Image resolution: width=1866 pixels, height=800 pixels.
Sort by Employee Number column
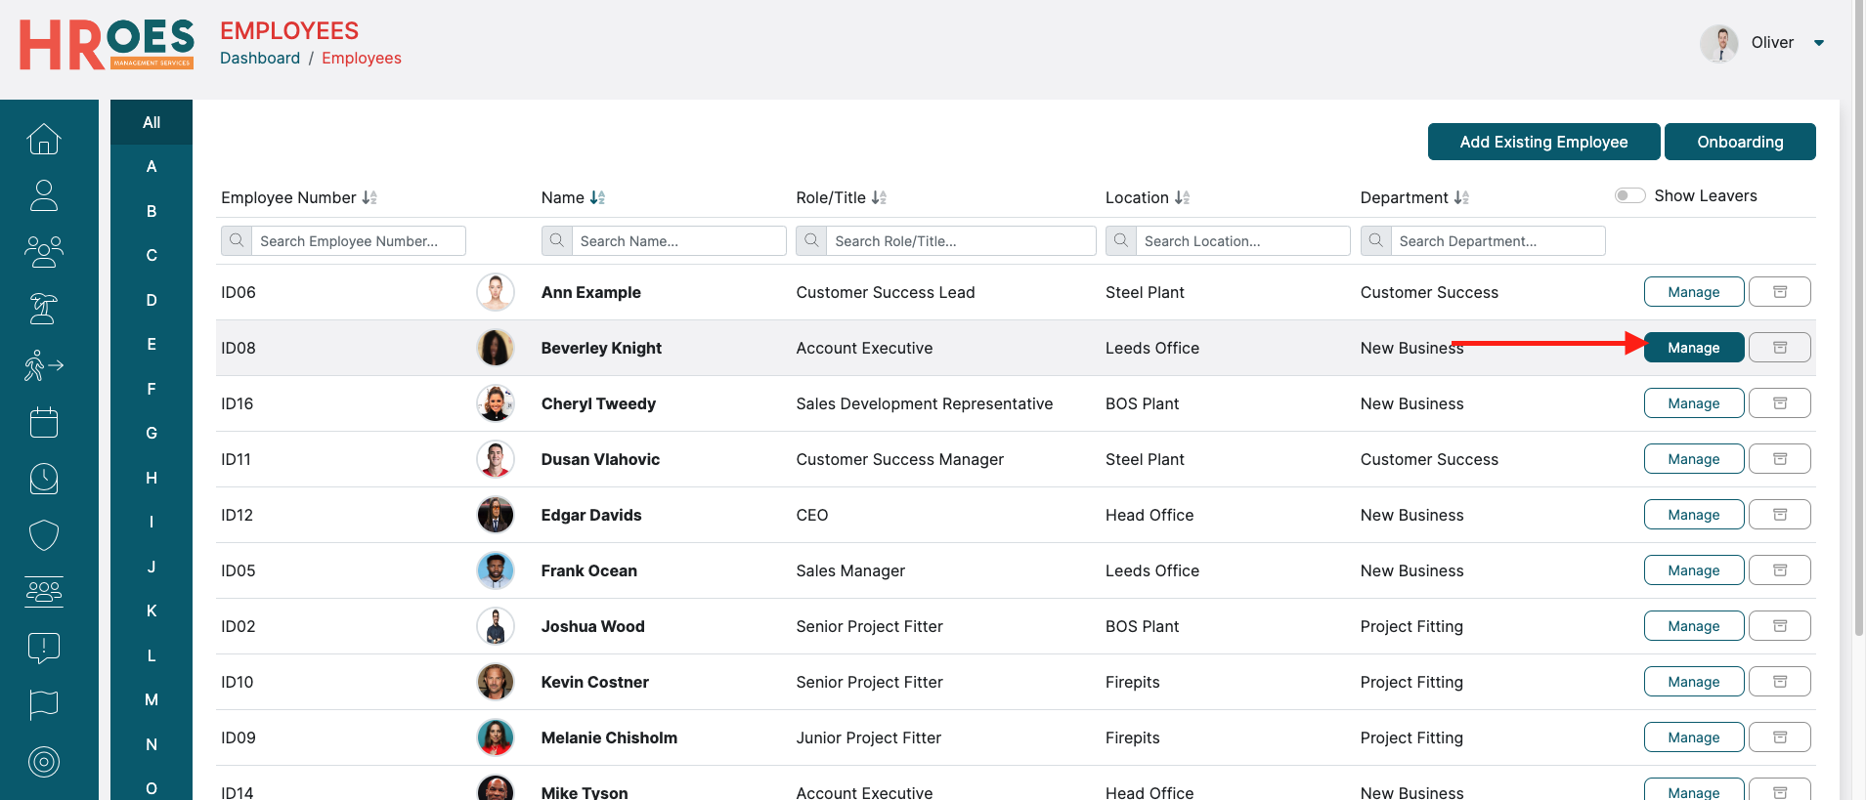click(x=369, y=197)
